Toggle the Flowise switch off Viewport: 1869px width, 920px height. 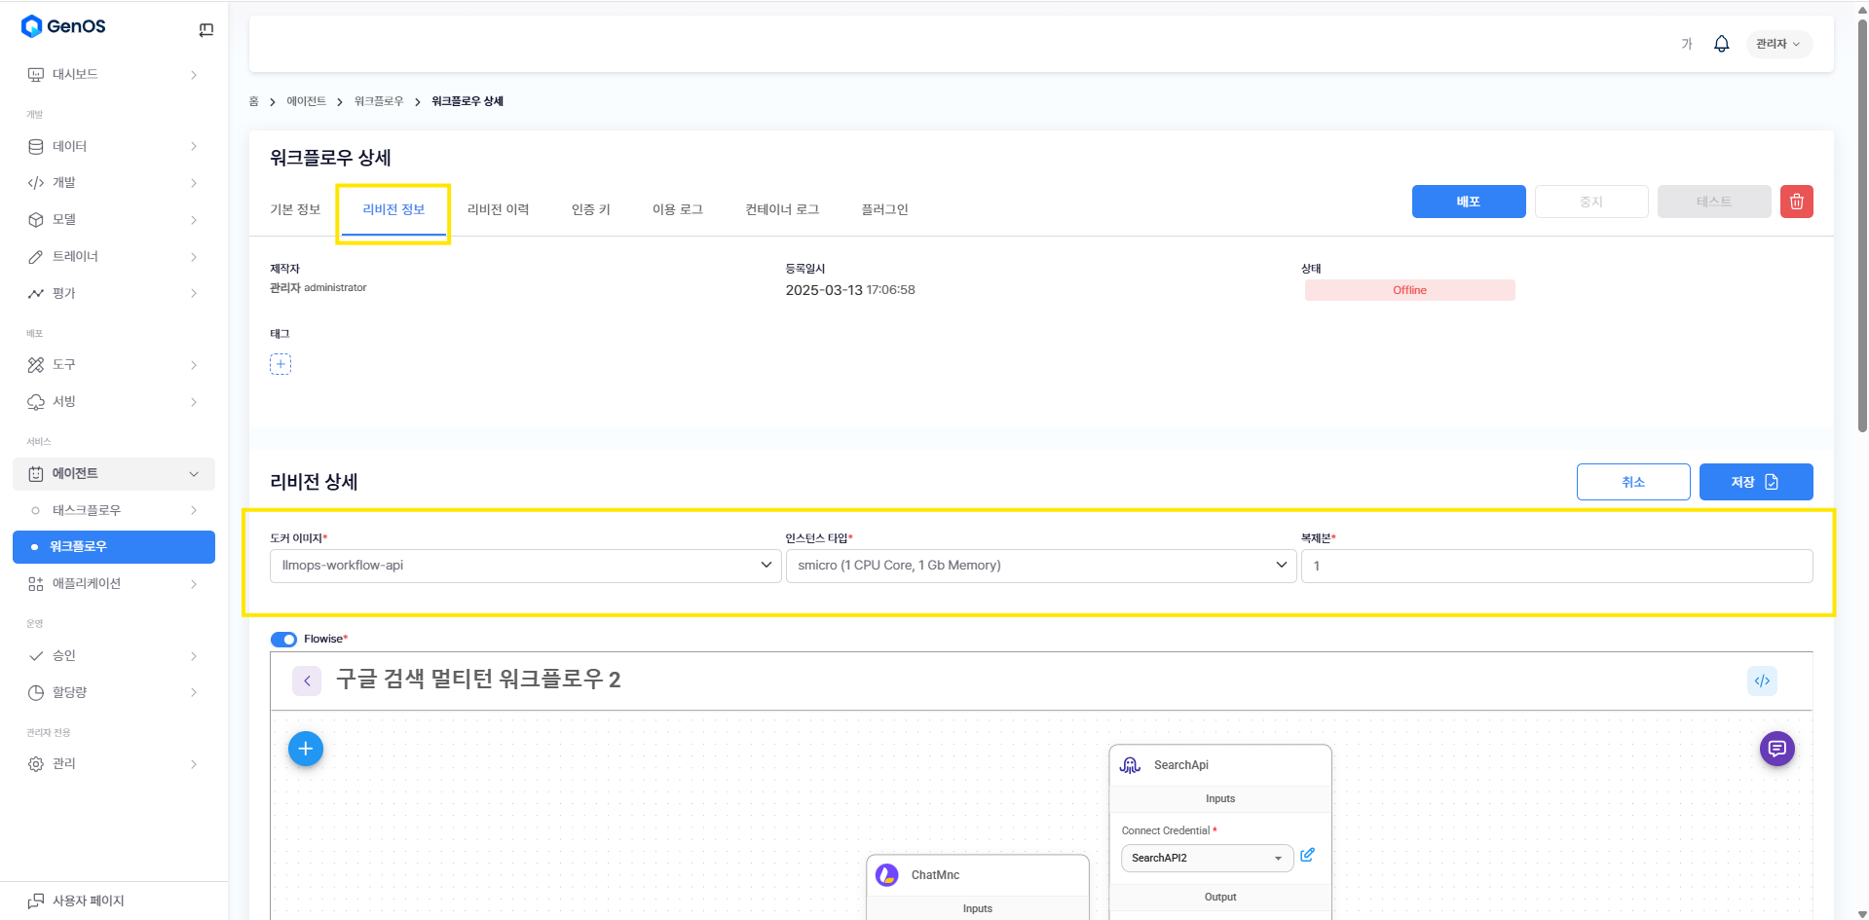[283, 640]
